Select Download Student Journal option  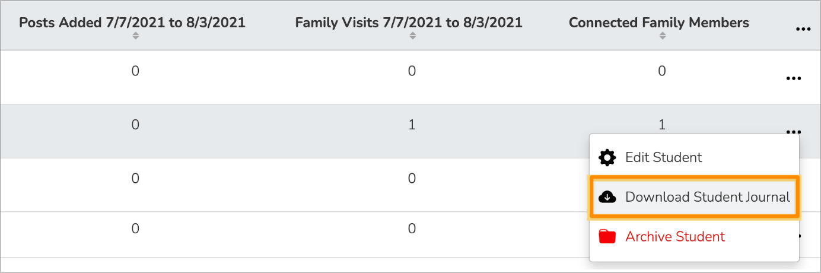point(707,197)
